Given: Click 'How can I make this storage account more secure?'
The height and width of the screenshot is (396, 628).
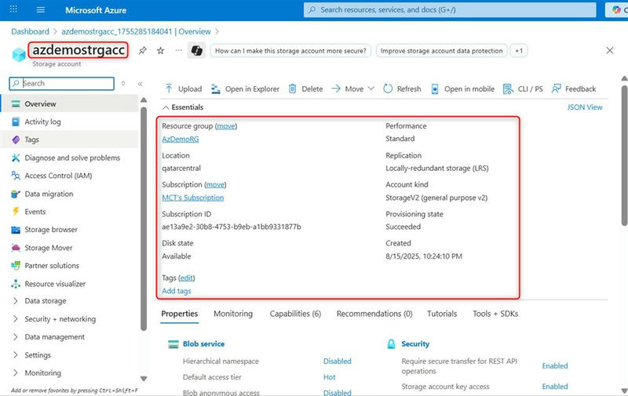Looking at the screenshot, I should [x=290, y=51].
